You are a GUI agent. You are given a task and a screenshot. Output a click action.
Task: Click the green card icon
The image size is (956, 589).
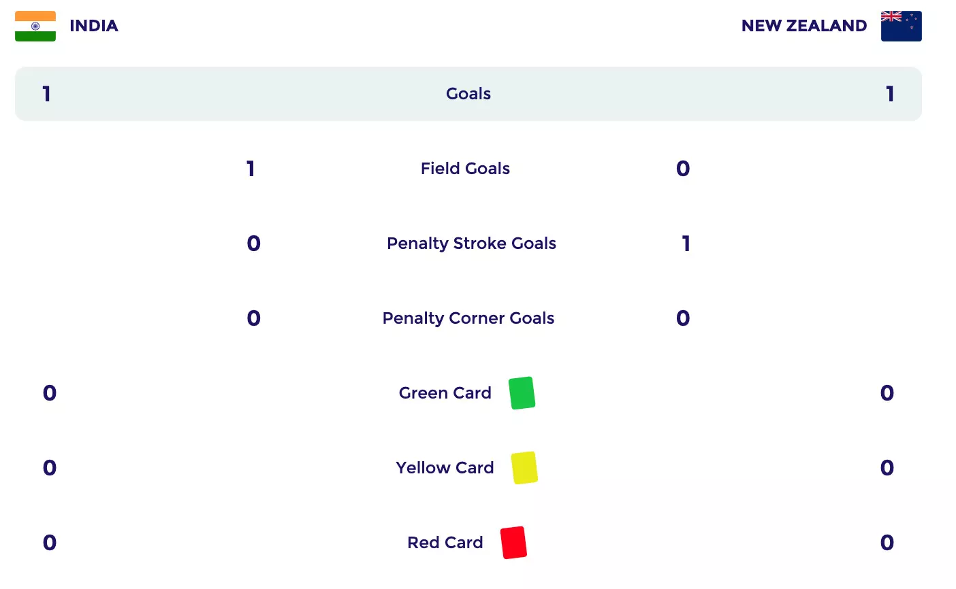tap(522, 393)
